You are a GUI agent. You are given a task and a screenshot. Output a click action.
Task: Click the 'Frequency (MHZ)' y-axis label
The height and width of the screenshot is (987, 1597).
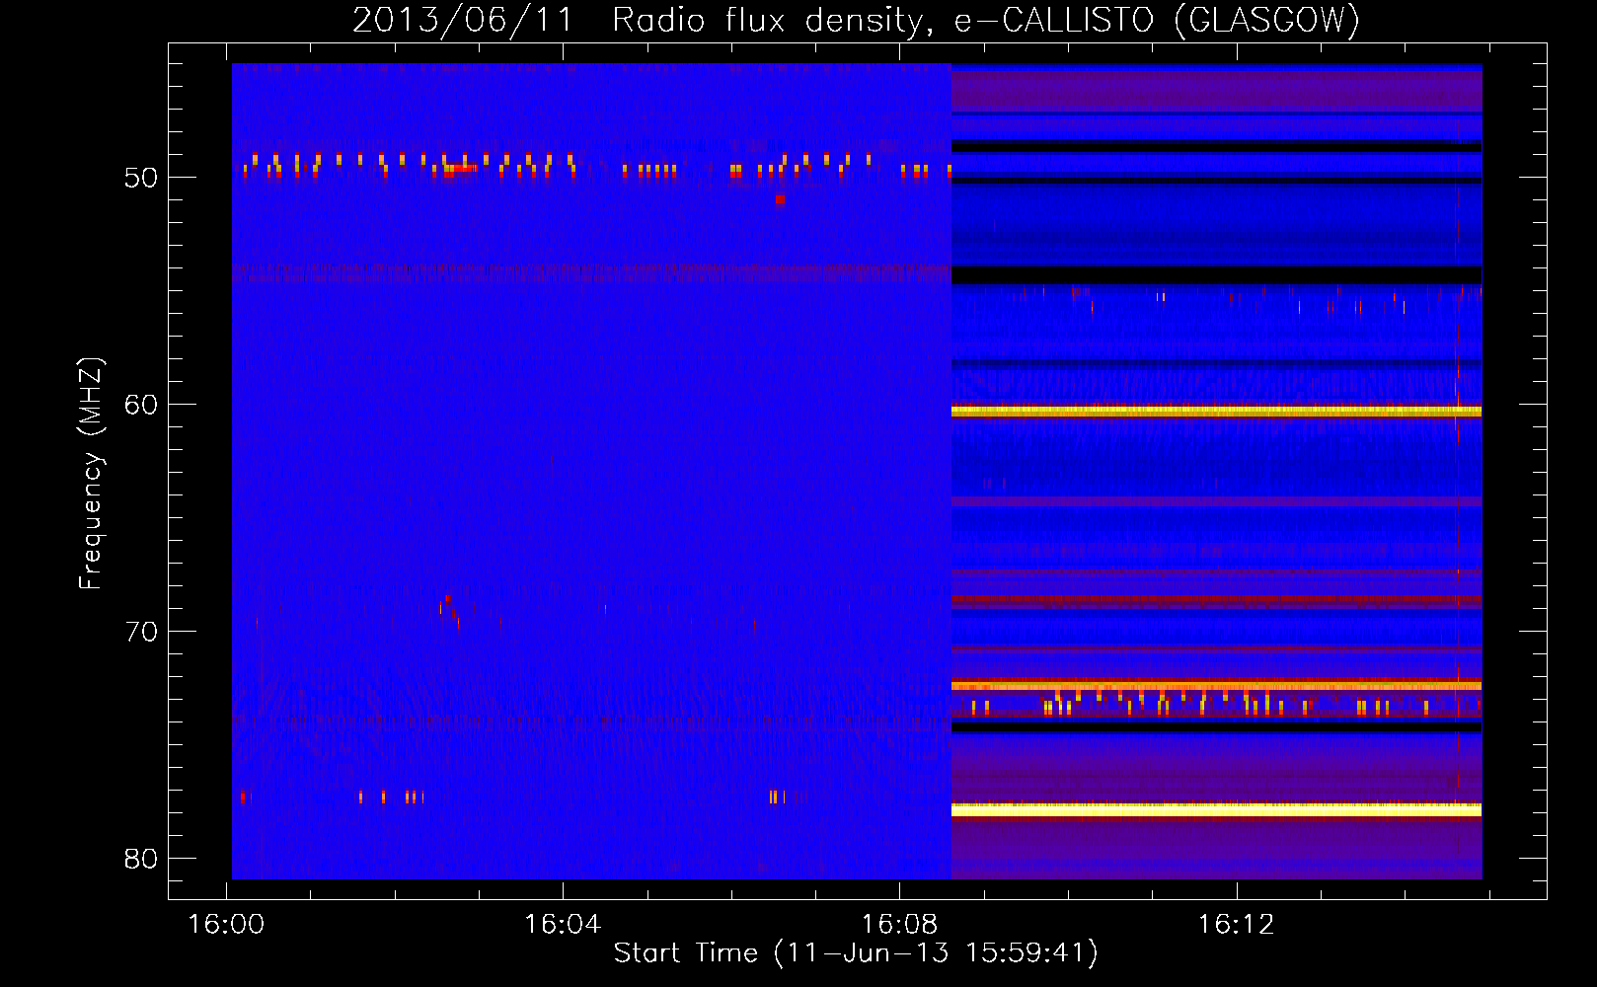click(x=91, y=473)
